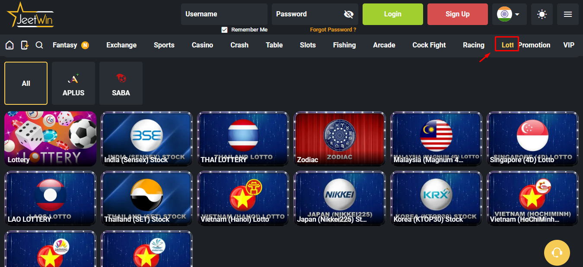Open the mobile app download icon

click(x=25, y=45)
